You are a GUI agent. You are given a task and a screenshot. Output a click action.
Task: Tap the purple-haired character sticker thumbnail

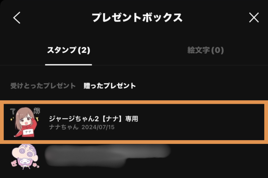point(25,157)
